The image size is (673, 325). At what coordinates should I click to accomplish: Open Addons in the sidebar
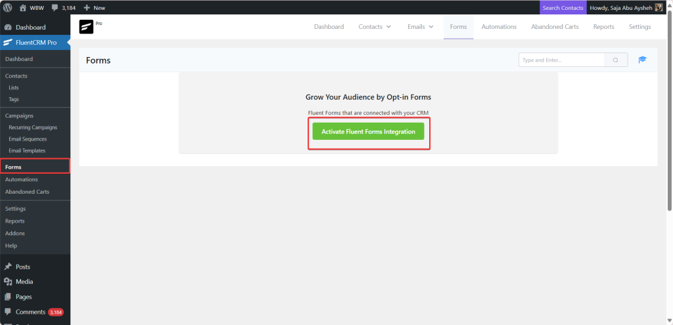click(x=15, y=233)
